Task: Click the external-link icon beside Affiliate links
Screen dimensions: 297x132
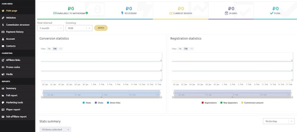Action: pos(3,60)
